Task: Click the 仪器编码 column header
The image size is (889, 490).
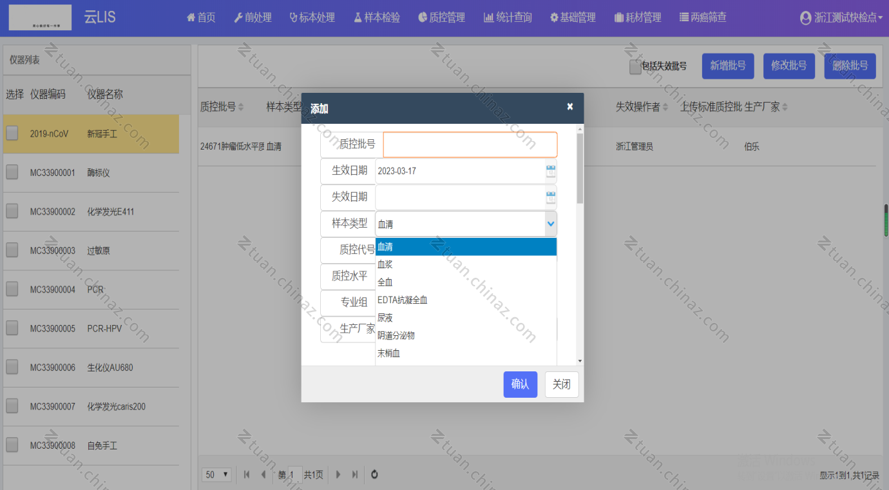Action: click(48, 94)
